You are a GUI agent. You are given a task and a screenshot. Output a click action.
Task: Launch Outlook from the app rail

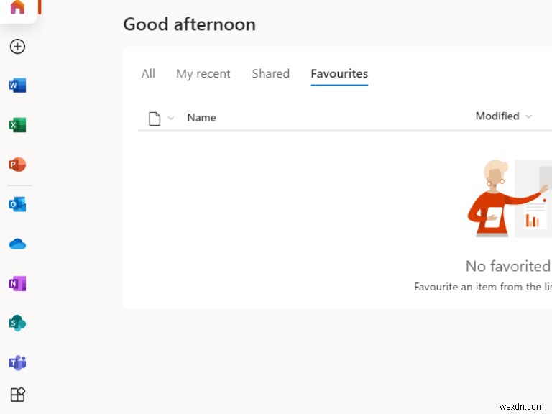click(17, 205)
